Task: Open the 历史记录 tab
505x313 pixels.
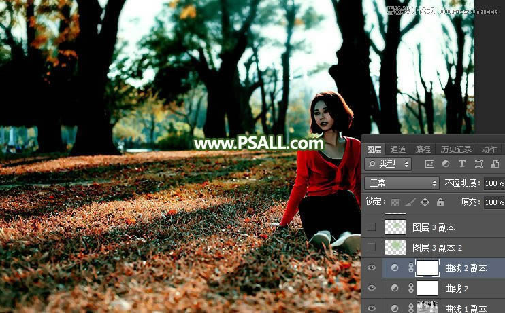Action: (x=455, y=149)
